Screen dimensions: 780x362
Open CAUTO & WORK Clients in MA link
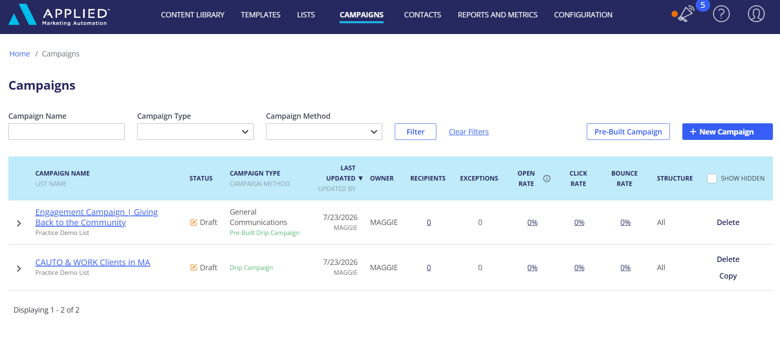[93, 262]
